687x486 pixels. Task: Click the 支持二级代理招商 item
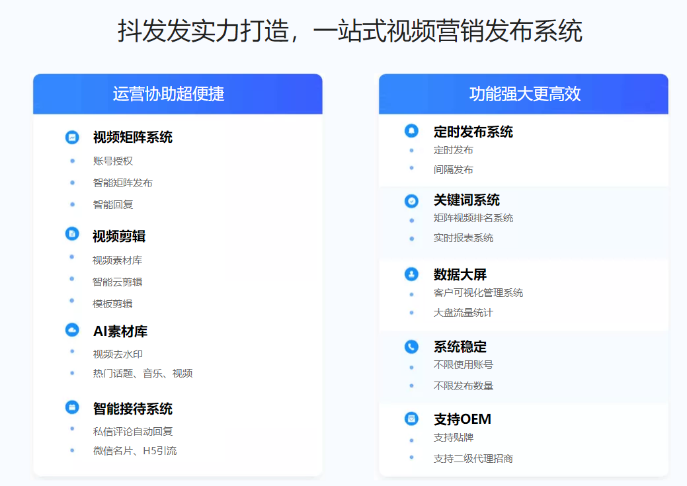click(473, 459)
